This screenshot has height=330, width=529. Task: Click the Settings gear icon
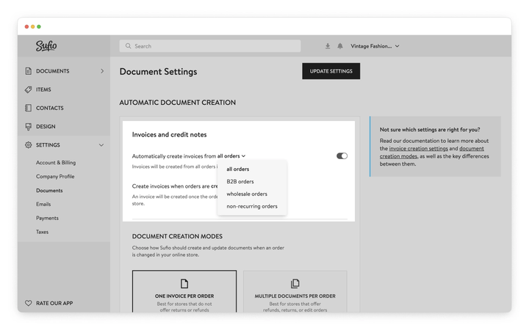tap(29, 145)
